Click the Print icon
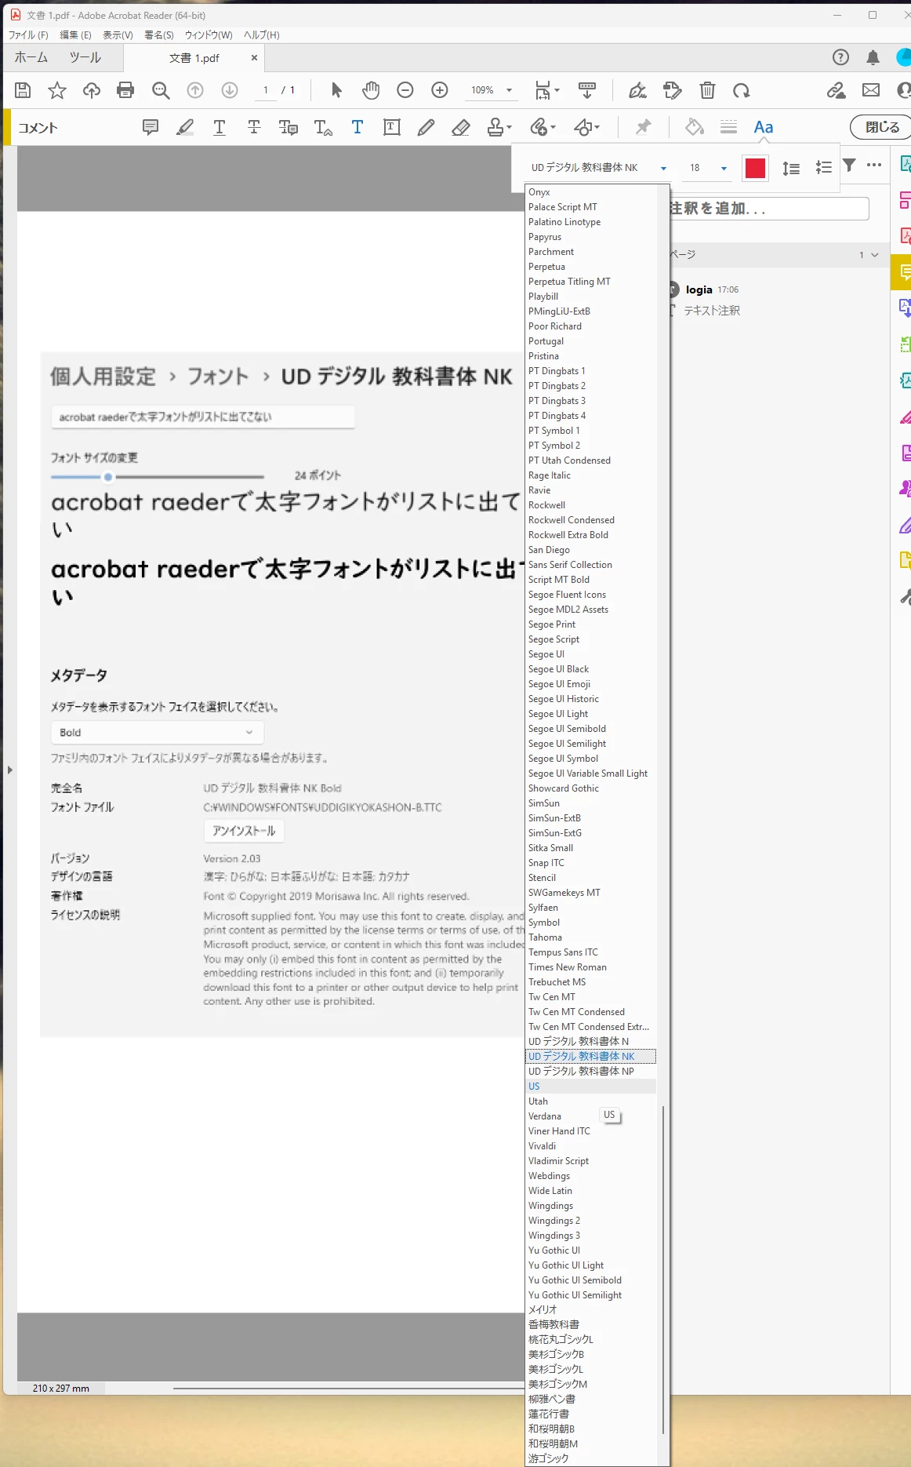The width and height of the screenshot is (911, 1467). coord(125,90)
